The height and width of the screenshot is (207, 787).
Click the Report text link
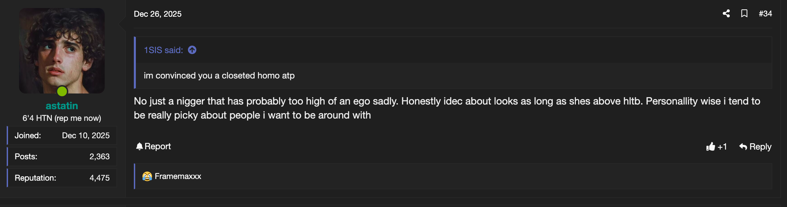click(158, 146)
